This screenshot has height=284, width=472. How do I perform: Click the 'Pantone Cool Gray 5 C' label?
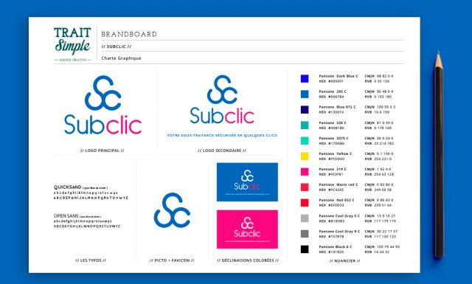(339, 216)
